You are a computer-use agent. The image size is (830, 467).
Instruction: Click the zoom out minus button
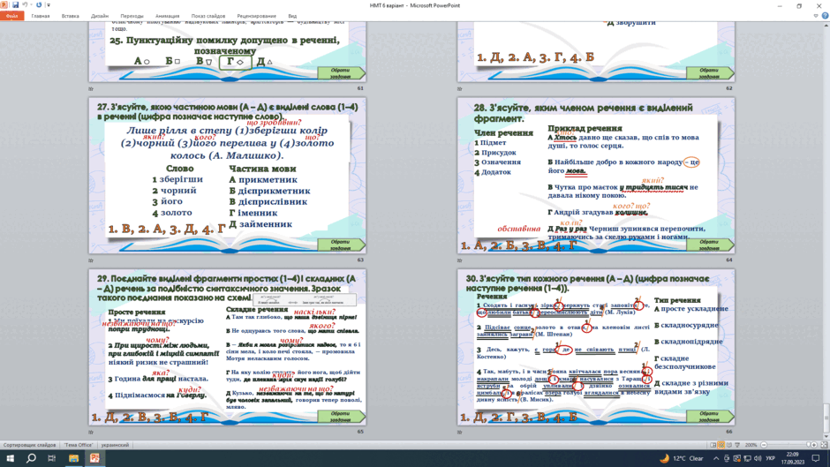click(x=763, y=445)
